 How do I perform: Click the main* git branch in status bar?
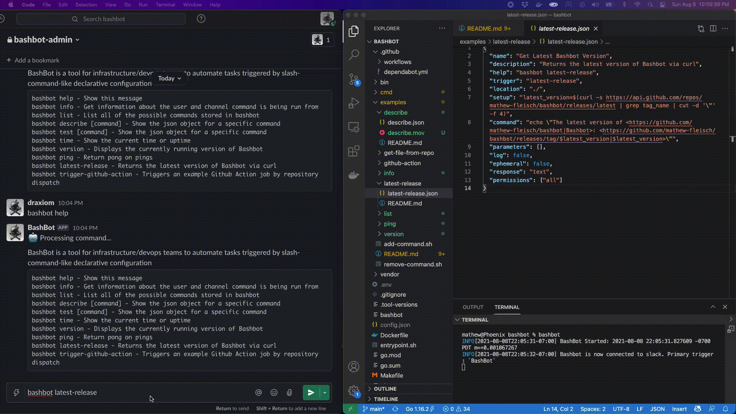(x=373, y=409)
